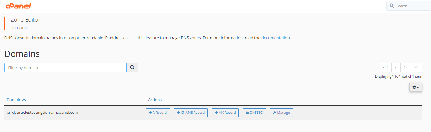The image size is (431, 132).
Task: Open DNSSEC settings with the lock icon
Action: [x=254, y=113]
